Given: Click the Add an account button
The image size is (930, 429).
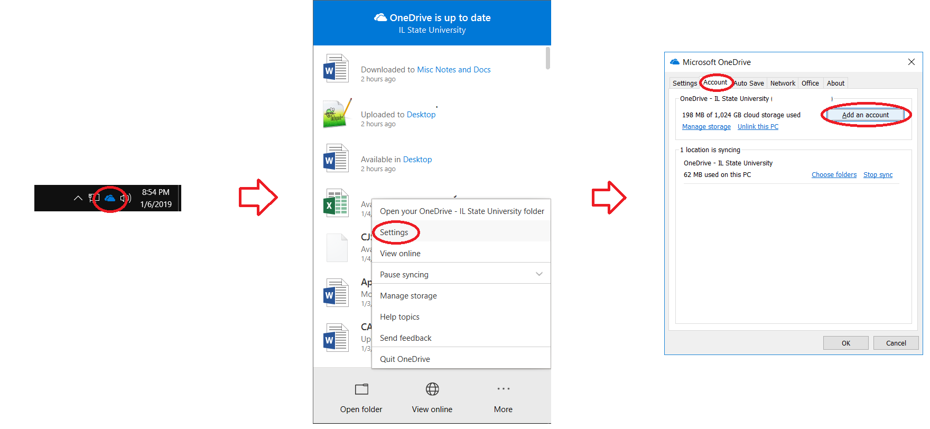Looking at the screenshot, I should pos(866,115).
